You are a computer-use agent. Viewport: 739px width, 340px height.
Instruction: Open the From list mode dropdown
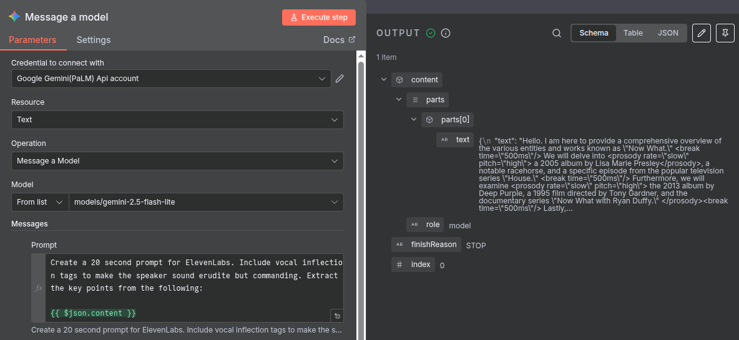(40, 202)
